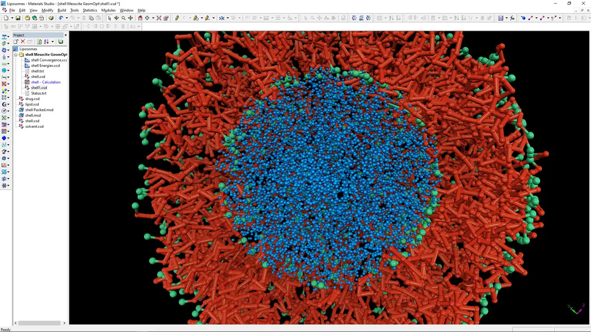Open the Modules menu

tap(109, 10)
